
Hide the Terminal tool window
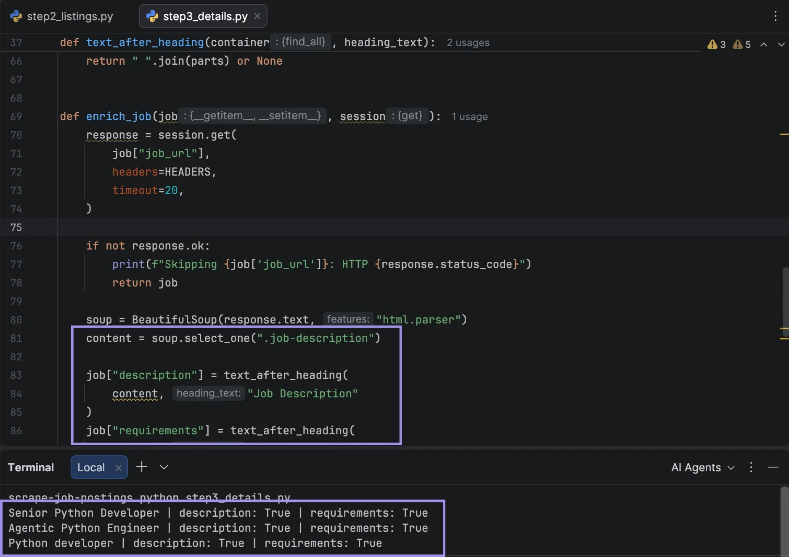coord(773,467)
